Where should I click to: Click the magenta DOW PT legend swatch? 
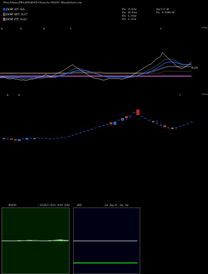[4, 19]
